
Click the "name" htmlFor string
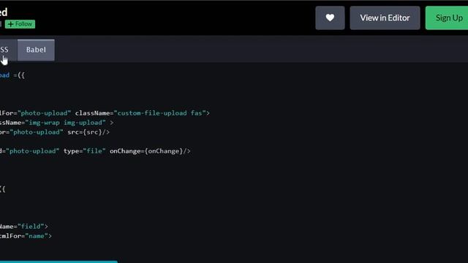click(37, 236)
